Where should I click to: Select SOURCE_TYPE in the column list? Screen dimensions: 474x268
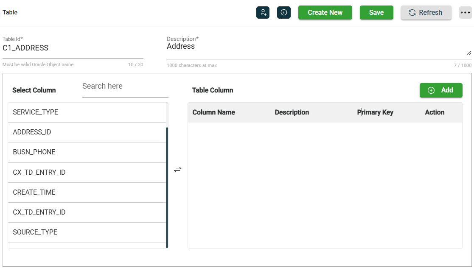87,232
